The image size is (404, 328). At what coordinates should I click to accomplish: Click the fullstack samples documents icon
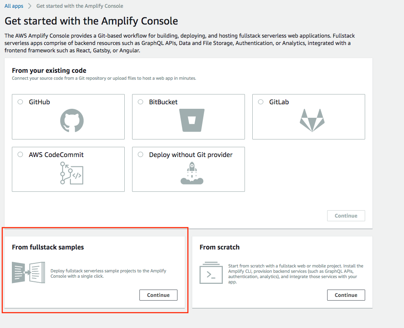coord(28,272)
